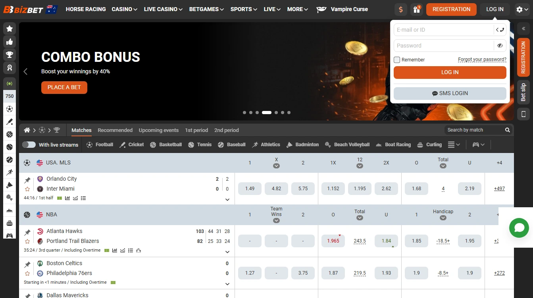This screenshot has width=533, height=298.
Task: Expand the Orlando City match markets
Action: 227,199
